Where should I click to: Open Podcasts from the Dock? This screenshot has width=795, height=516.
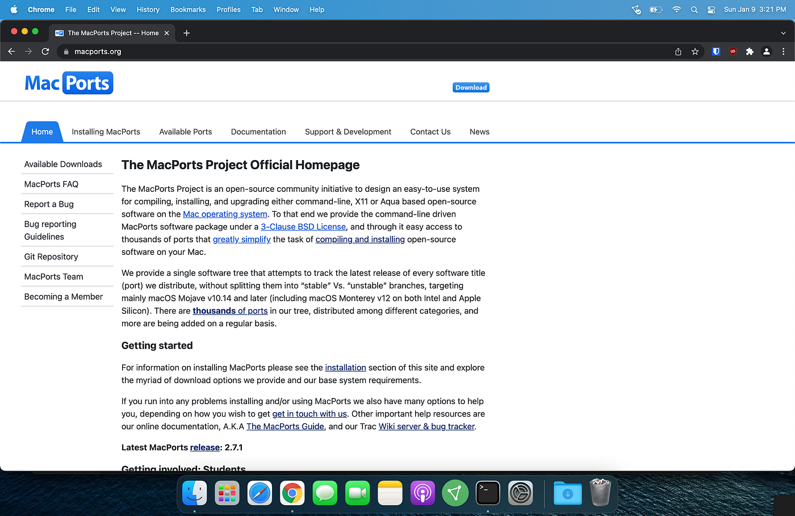pos(422,493)
